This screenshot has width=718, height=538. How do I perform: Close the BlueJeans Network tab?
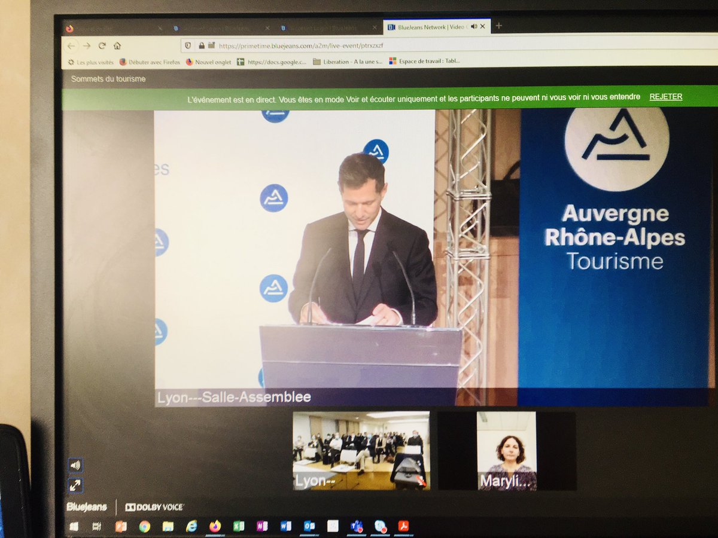[483, 26]
